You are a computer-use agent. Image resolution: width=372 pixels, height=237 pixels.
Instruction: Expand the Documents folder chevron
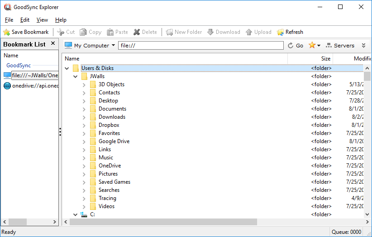[84, 109]
